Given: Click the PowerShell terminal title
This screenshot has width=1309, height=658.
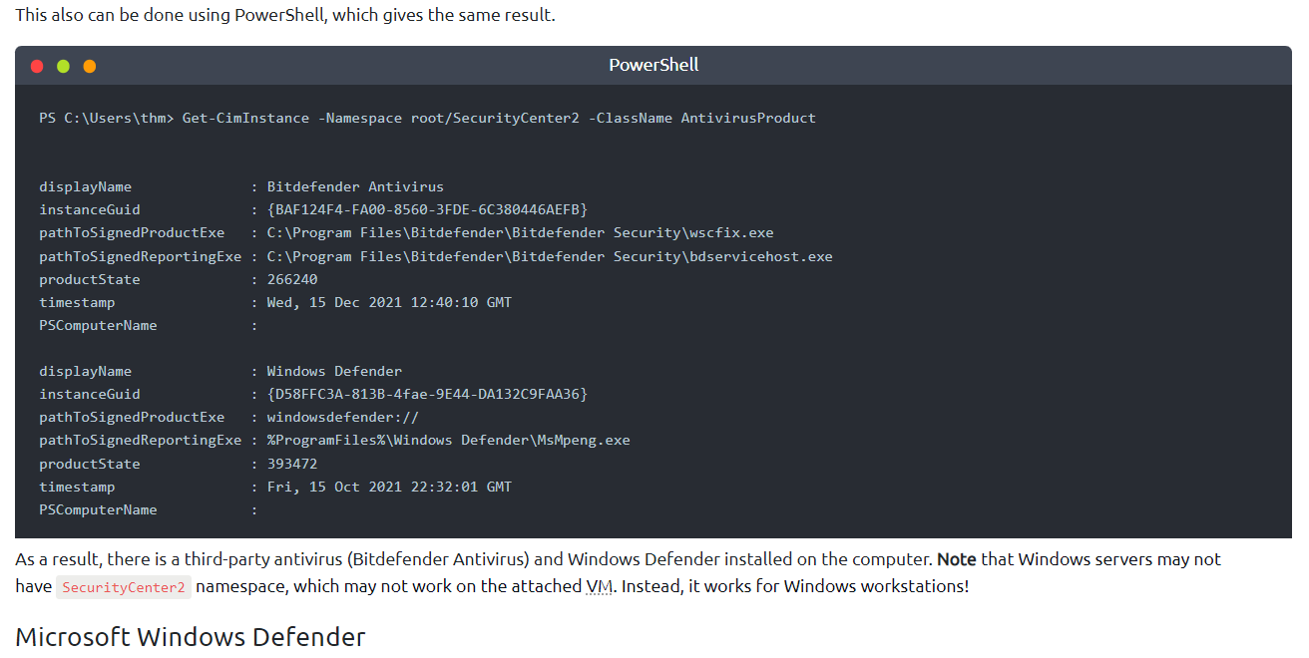Looking at the screenshot, I should pyautogui.click(x=654, y=65).
